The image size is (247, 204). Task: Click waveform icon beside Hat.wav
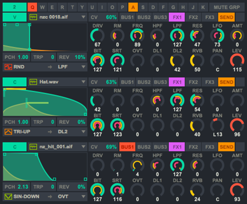tap(33, 82)
